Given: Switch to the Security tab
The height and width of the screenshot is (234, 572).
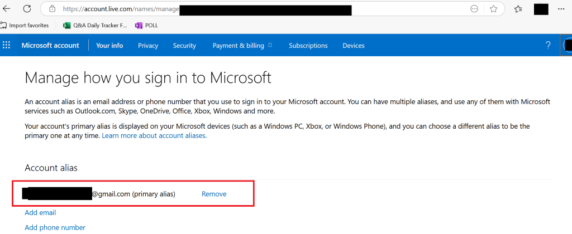Looking at the screenshot, I should pos(184,46).
